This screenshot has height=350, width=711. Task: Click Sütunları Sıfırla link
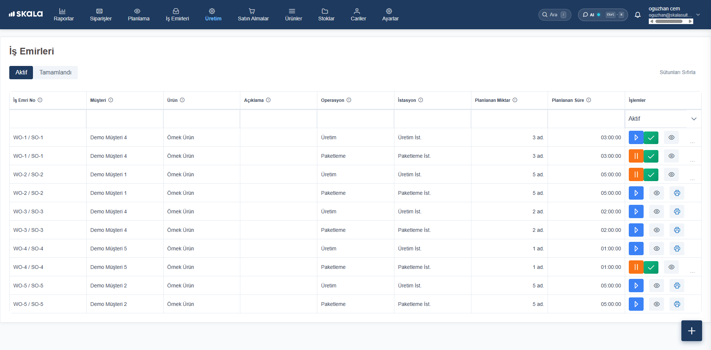click(677, 72)
